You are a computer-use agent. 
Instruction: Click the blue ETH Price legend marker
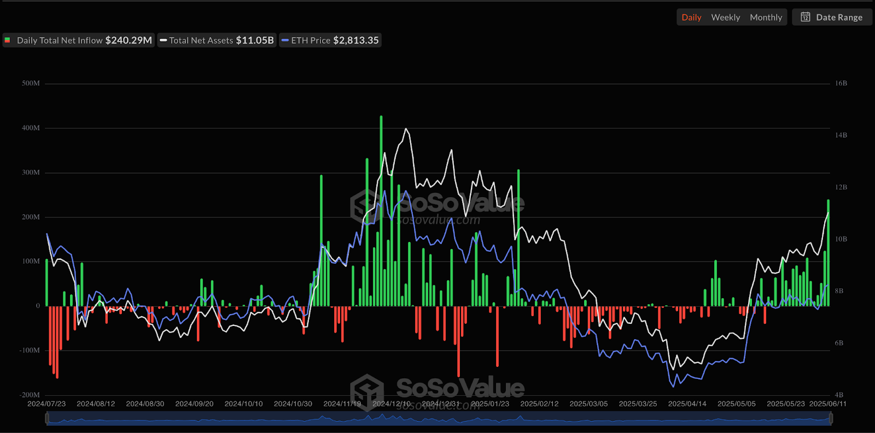[285, 40]
